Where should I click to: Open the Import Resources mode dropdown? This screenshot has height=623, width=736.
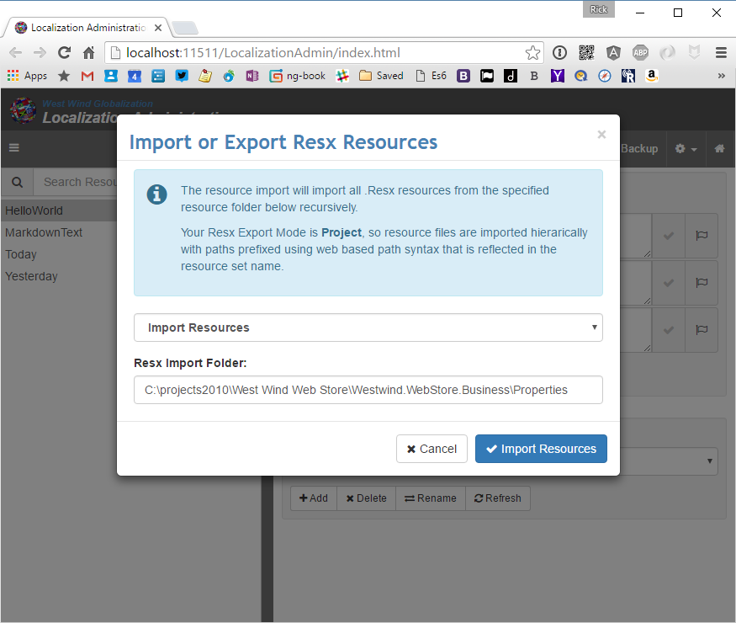[x=368, y=327]
